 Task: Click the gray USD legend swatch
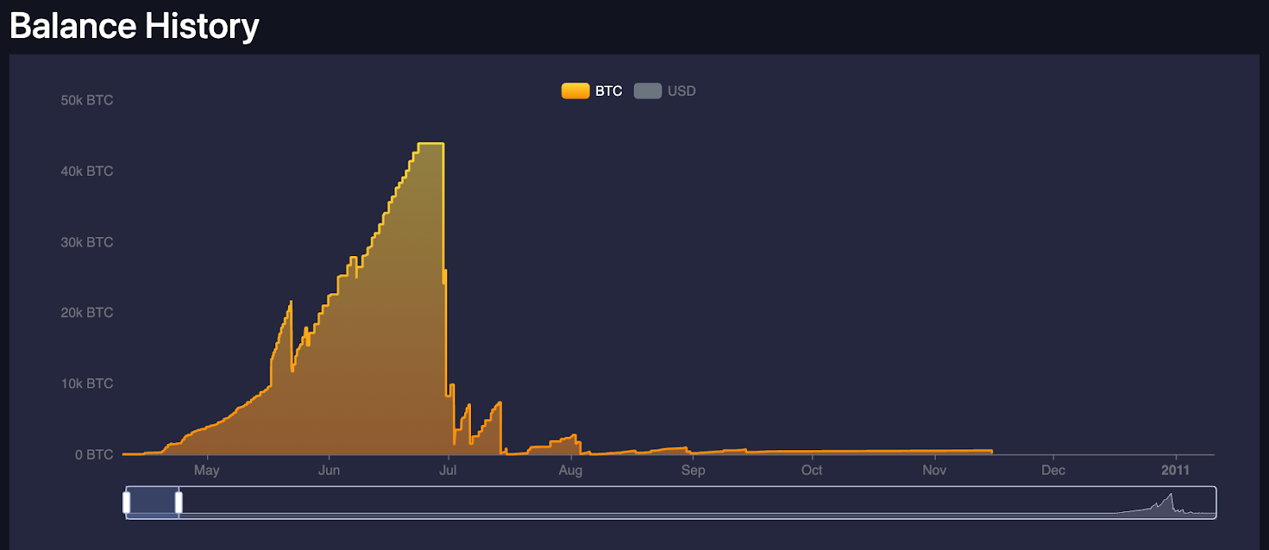click(647, 91)
